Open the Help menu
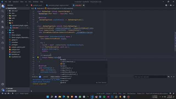This screenshot has width=176, height=99. click(x=41, y=2)
